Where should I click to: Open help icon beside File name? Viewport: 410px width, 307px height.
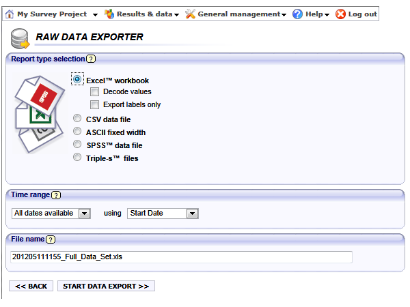51,239
